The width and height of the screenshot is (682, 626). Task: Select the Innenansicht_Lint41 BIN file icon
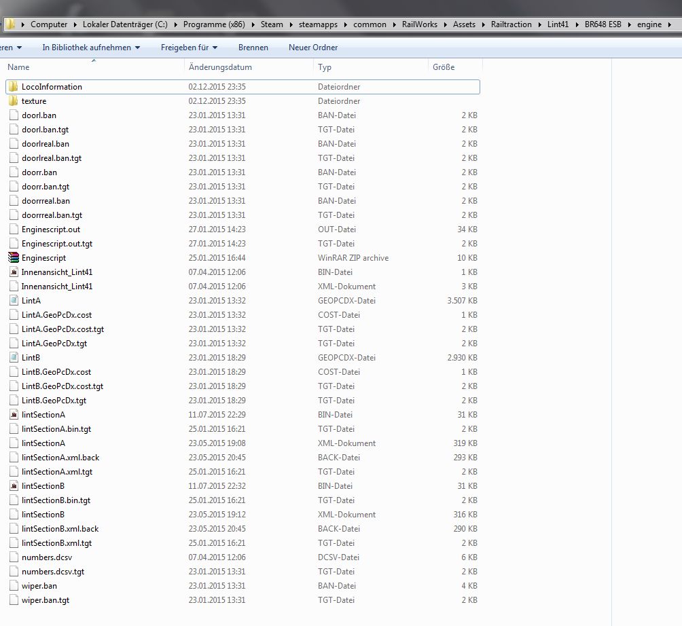[14, 272]
